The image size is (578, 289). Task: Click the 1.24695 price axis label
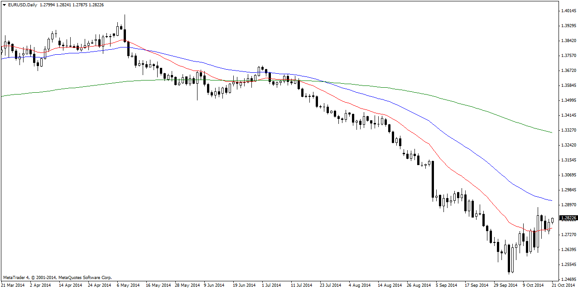568,279
